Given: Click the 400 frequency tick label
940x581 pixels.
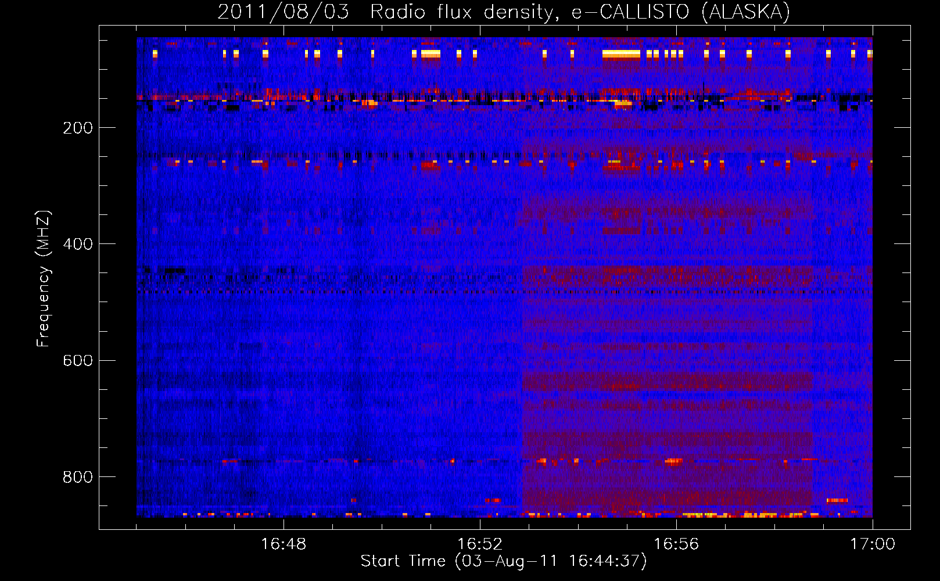Looking at the screenshot, I should pyautogui.click(x=78, y=244).
